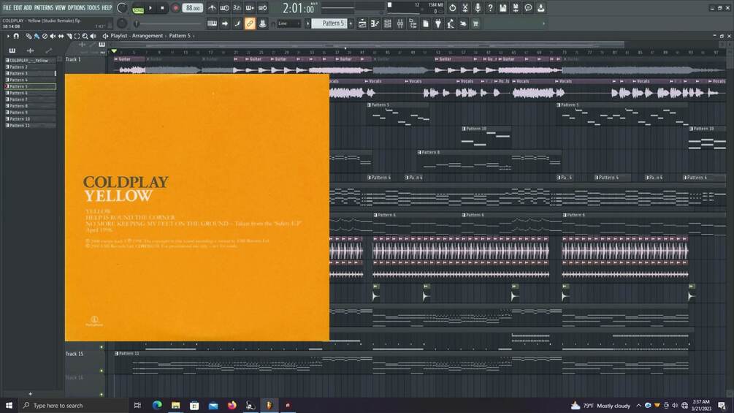The width and height of the screenshot is (734, 413).
Task: Toggle the metronome icon
Action: pyautogui.click(x=212, y=8)
